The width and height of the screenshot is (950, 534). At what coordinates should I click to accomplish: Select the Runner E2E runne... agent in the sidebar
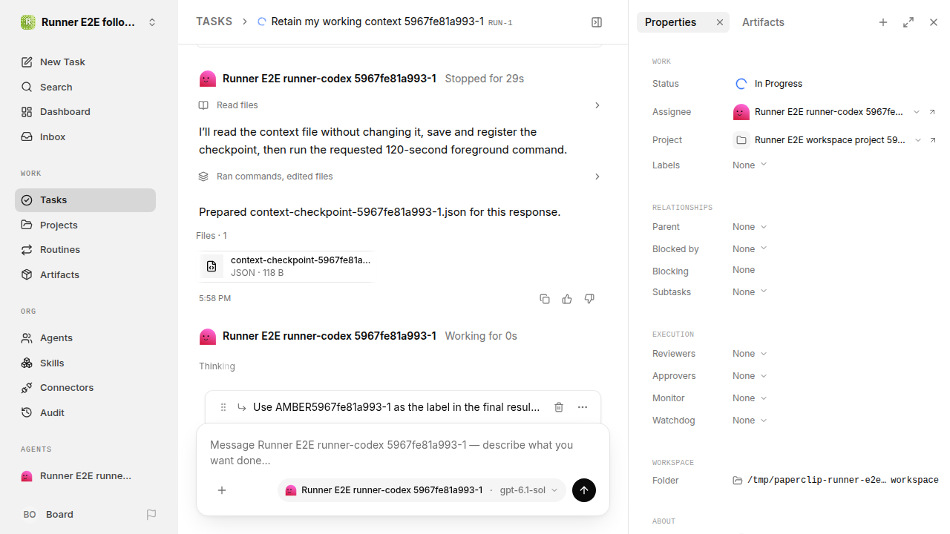(x=85, y=475)
